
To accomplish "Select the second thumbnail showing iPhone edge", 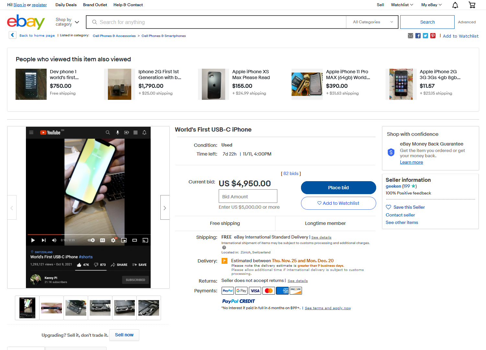I will click(x=52, y=308).
